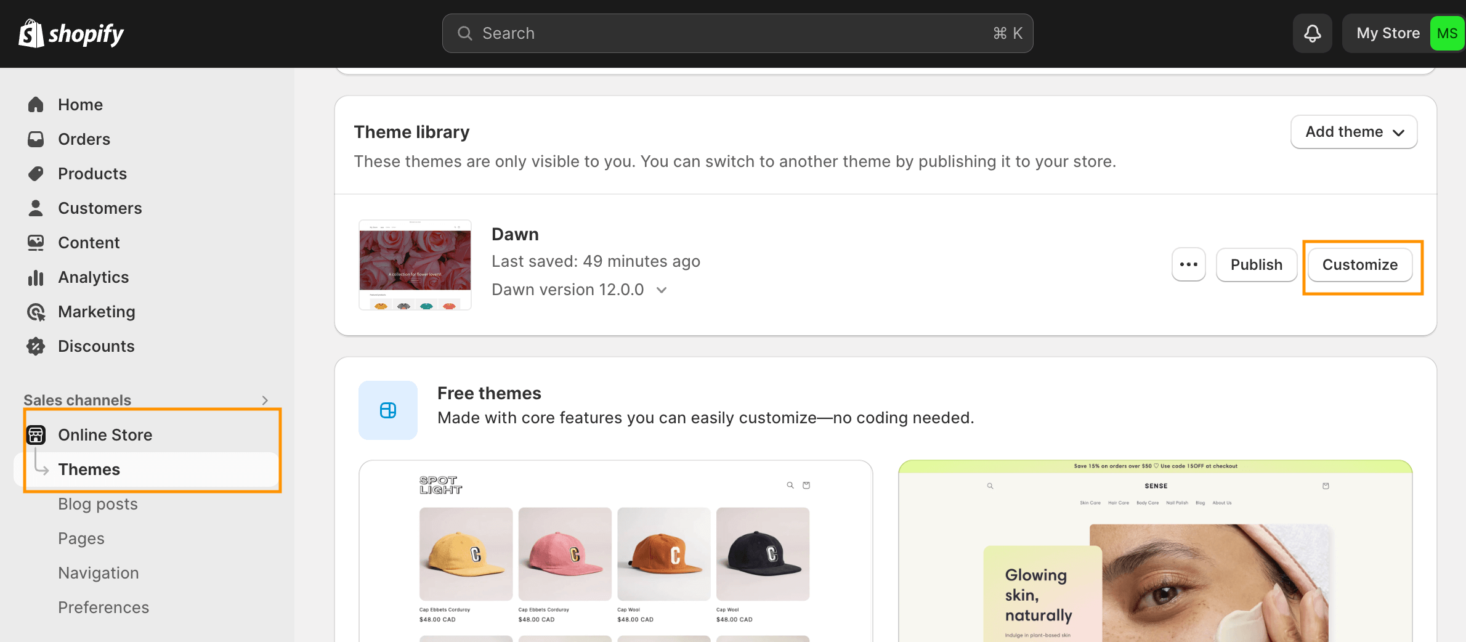Click the Customers person icon

pyautogui.click(x=36, y=208)
